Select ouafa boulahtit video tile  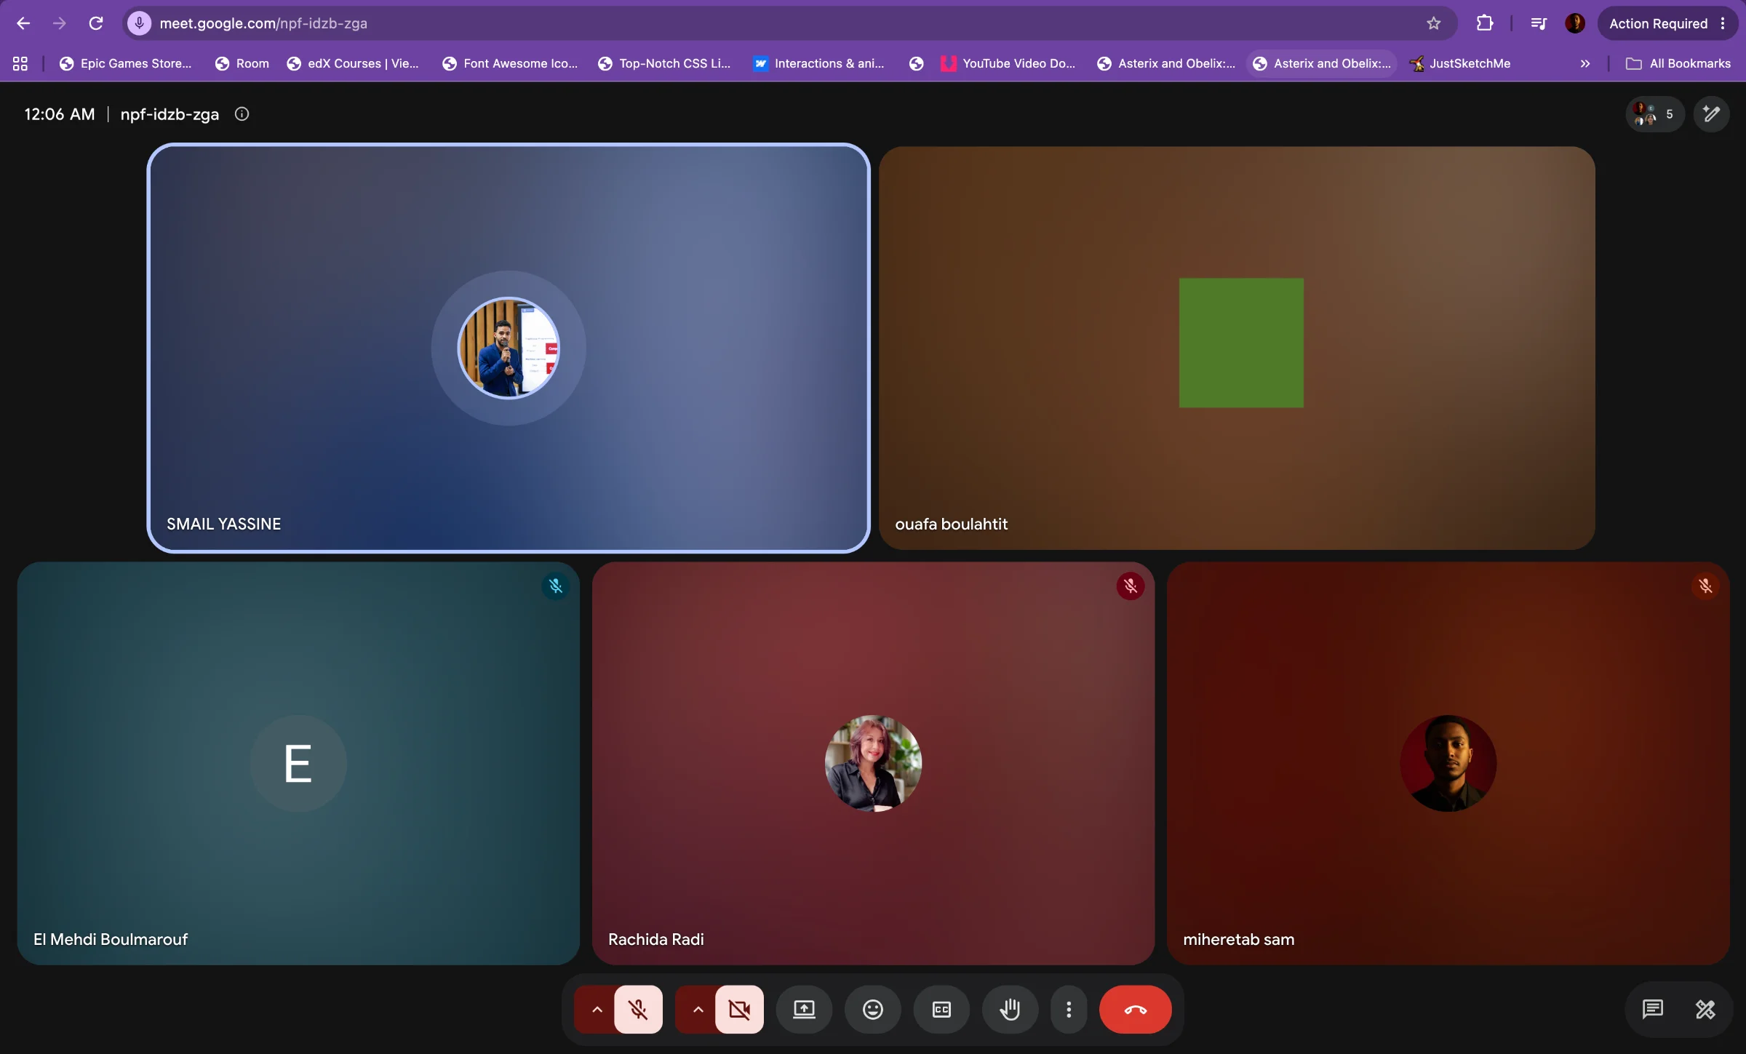[1237, 348]
